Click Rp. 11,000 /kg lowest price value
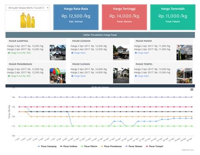The height and width of the screenshot is (155, 200). [x=173, y=16]
